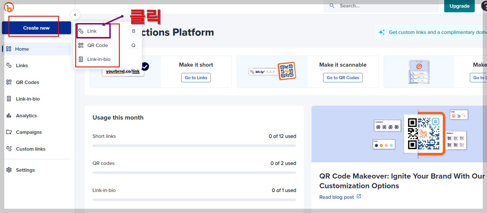This screenshot has height=213, width=487.
Task: Click the Bitly logo icon
Action: click(x=9, y=7)
